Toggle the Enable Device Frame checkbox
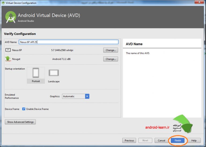Screen dimensions: 206x147 [x=24, y=109]
